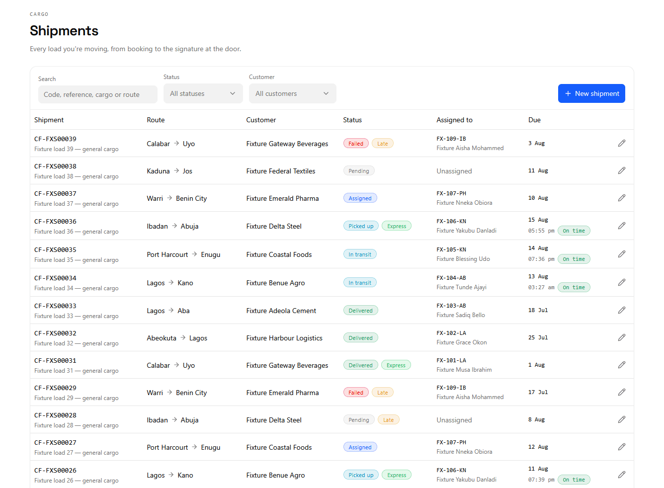
Task: Click the Failed badge on CF-FXS00039
Action: [356, 144]
